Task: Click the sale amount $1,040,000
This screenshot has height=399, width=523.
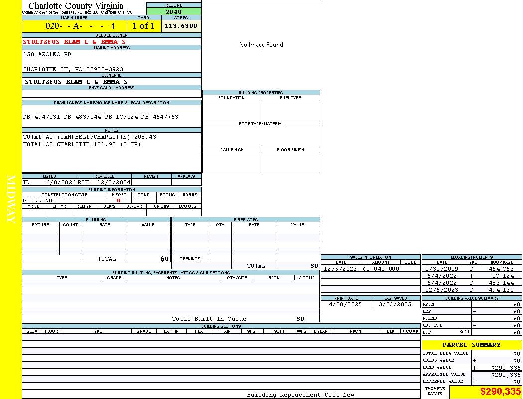Action: pyautogui.click(x=381, y=269)
